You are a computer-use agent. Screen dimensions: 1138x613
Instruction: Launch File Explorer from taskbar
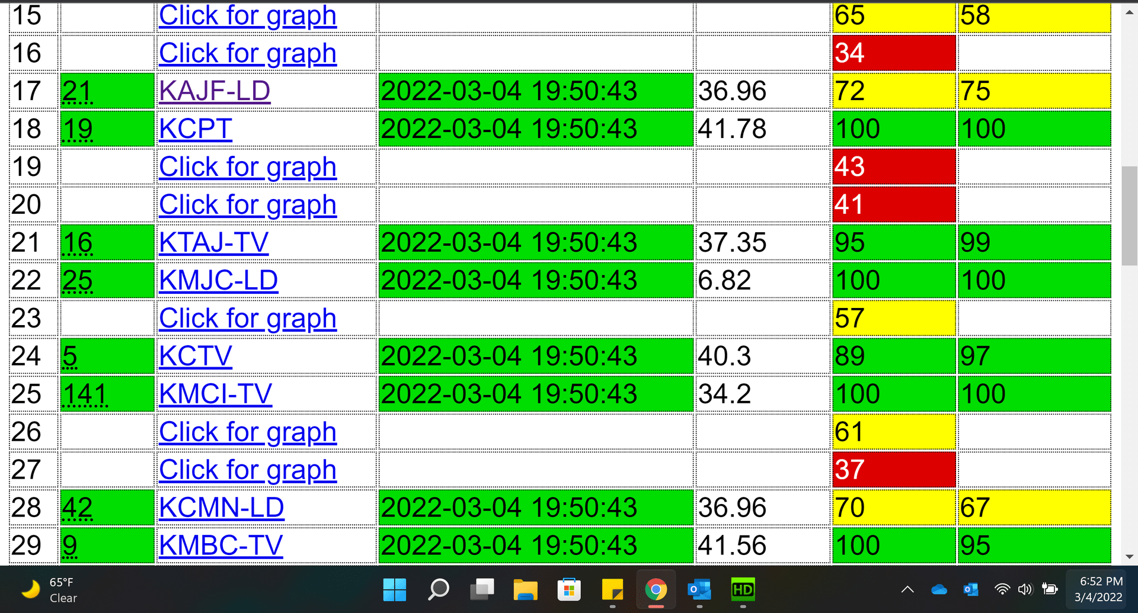(525, 589)
